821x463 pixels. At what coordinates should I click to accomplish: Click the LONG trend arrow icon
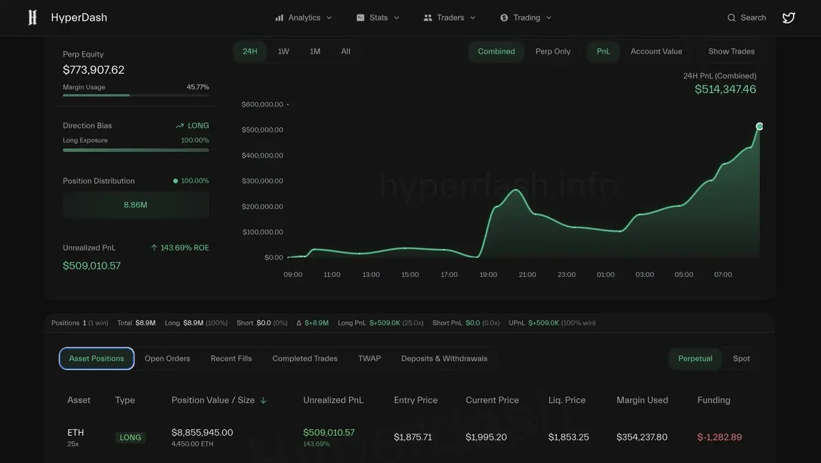[x=180, y=126]
